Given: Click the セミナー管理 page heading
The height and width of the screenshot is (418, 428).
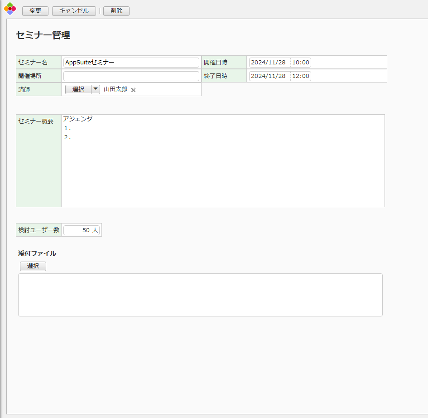Looking at the screenshot, I should pyautogui.click(x=43, y=35).
